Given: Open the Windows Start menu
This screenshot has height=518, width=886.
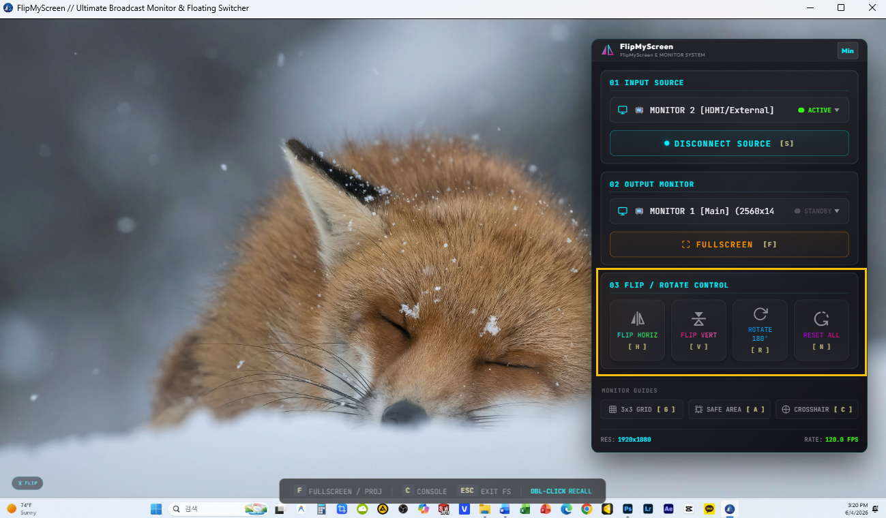Looking at the screenshot, I should click(x=156, y=509).
